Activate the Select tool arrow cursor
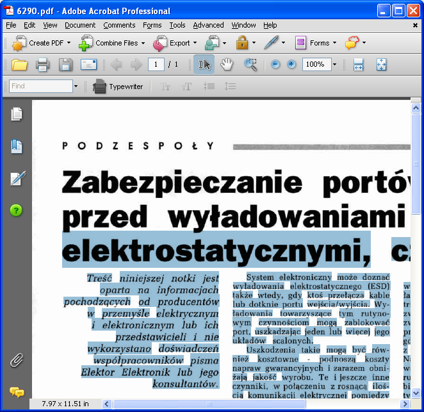Screen dimensions: 424x412 coord(204,65)
